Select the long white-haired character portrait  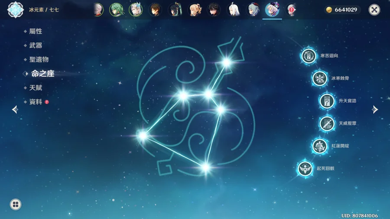[233, 10]
